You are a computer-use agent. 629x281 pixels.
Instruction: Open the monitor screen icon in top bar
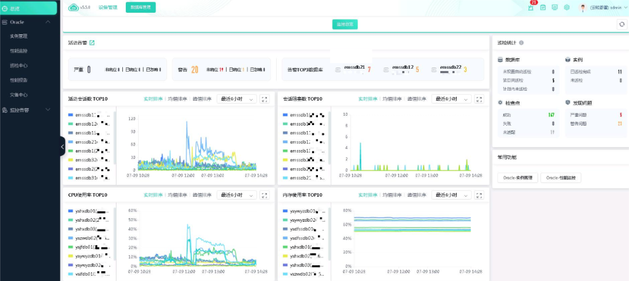554,7
